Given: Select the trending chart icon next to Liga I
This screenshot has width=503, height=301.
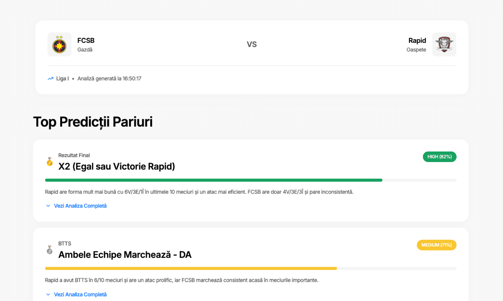Looking at the screenshot, I should click(50, 78).
